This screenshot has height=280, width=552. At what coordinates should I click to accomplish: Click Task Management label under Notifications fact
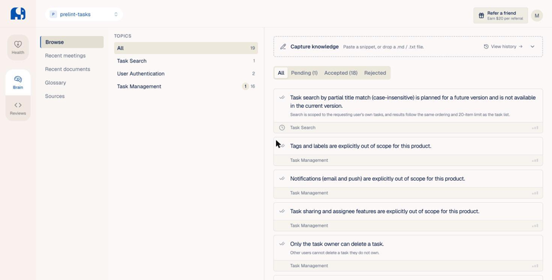coord(309,193)
